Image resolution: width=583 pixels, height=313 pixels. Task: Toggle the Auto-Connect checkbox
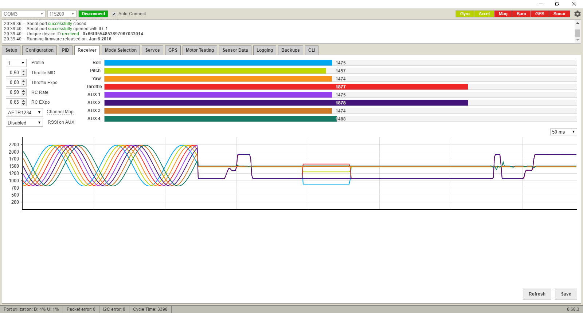coord(114,14)
